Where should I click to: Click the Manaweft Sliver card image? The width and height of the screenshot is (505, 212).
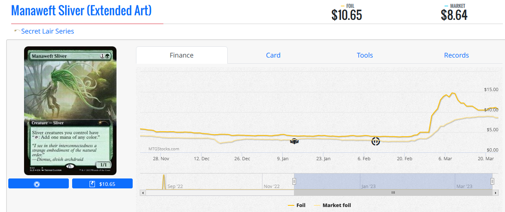tap(70, 111)
